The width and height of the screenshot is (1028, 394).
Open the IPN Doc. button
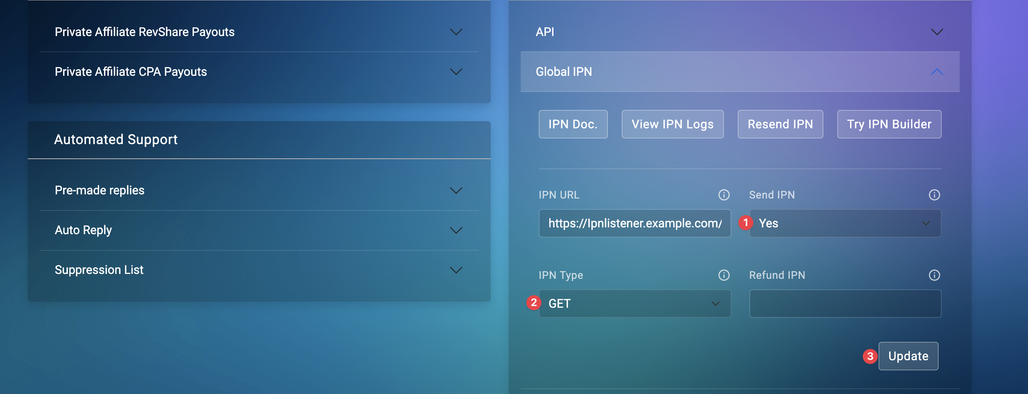573,125
